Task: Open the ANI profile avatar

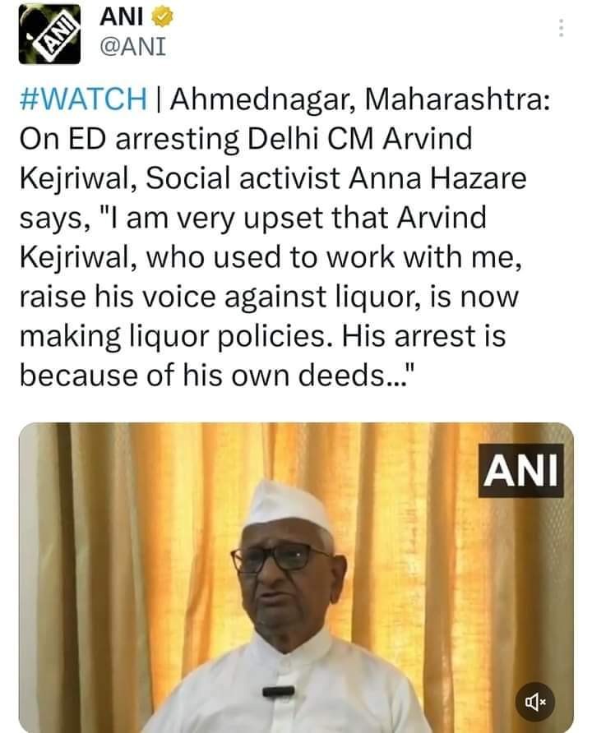Action: [49, 33]
